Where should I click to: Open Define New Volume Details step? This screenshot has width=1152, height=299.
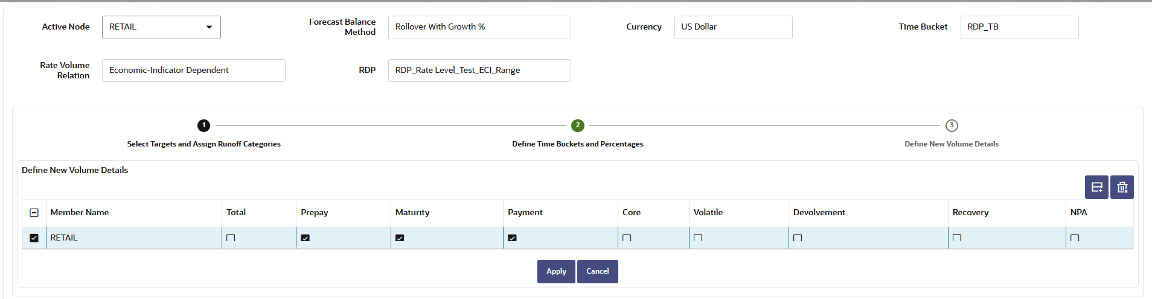[x=951, y=144]
